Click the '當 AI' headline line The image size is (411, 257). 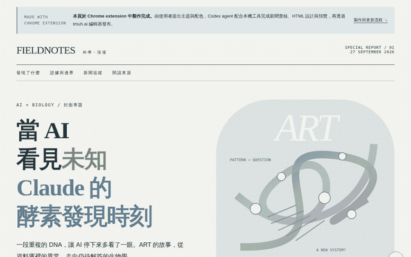coord(43,130)
